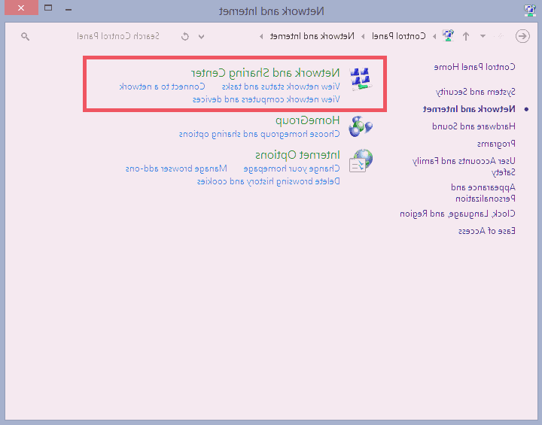Click the HomeGroup colored spheres icon

(361, 126)
